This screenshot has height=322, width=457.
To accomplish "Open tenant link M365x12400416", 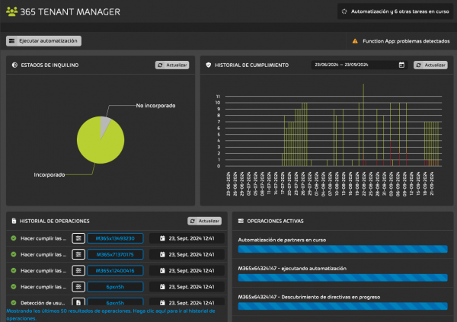I will point(115,270).
